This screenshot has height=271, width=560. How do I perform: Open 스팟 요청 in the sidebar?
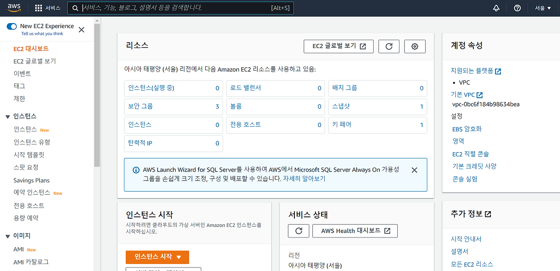(x=26, y=167)
